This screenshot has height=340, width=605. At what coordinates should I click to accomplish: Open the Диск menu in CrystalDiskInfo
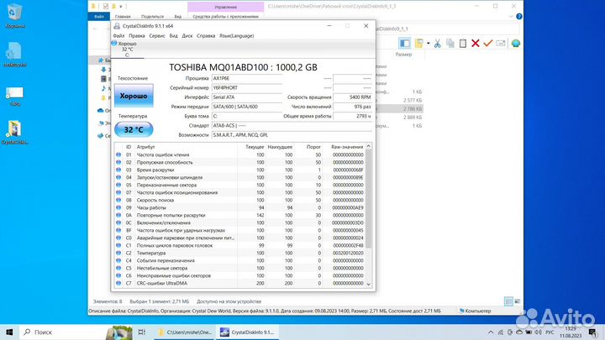pyautogui.click(x=187, y=36)
